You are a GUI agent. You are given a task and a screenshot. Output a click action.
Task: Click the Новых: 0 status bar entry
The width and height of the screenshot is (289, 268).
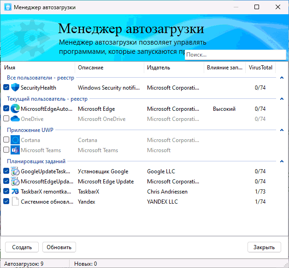[86, 264]
